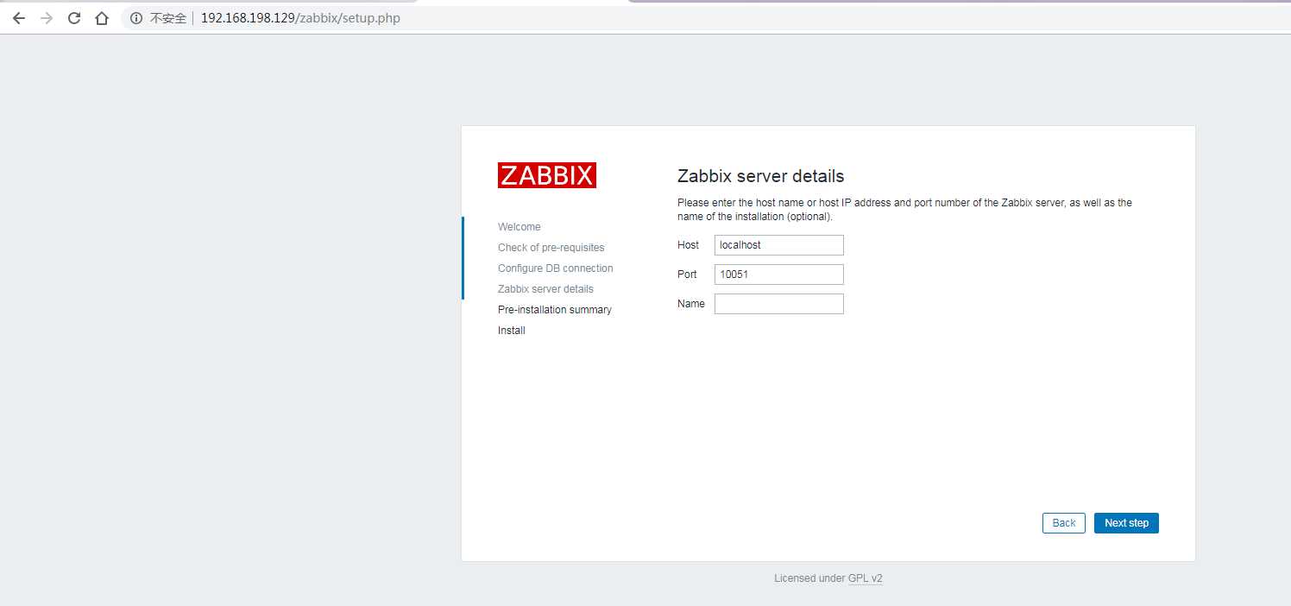Select the Welcome setup step
Screen dimensions: 1291x606
(x=520, y=227)
